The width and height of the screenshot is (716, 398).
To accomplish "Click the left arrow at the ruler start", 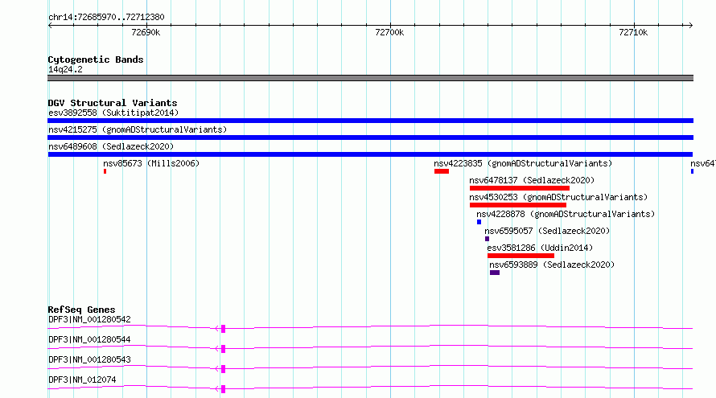I will click(50, 26).
